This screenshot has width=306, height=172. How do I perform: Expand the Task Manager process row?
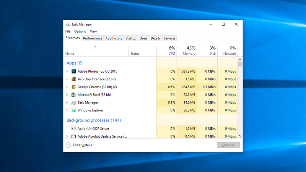[x=67, y=102]
